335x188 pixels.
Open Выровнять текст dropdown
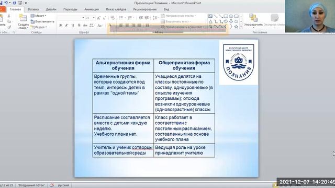coord(176,21)
